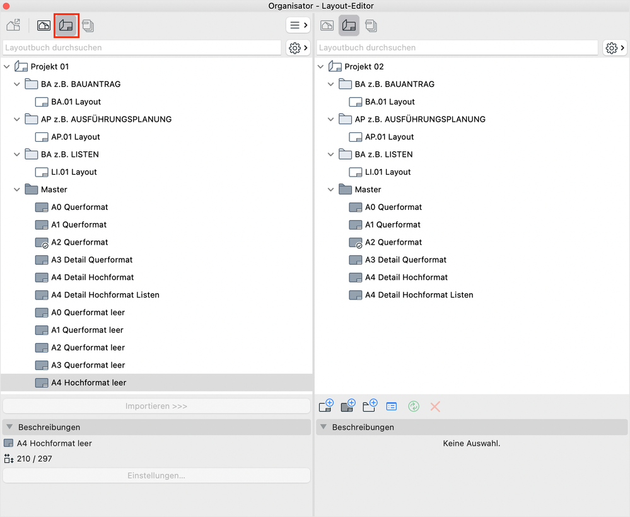Focus right Layoutbuch durchsuchen search field
The image size is (630, 517).
(457, 48)
